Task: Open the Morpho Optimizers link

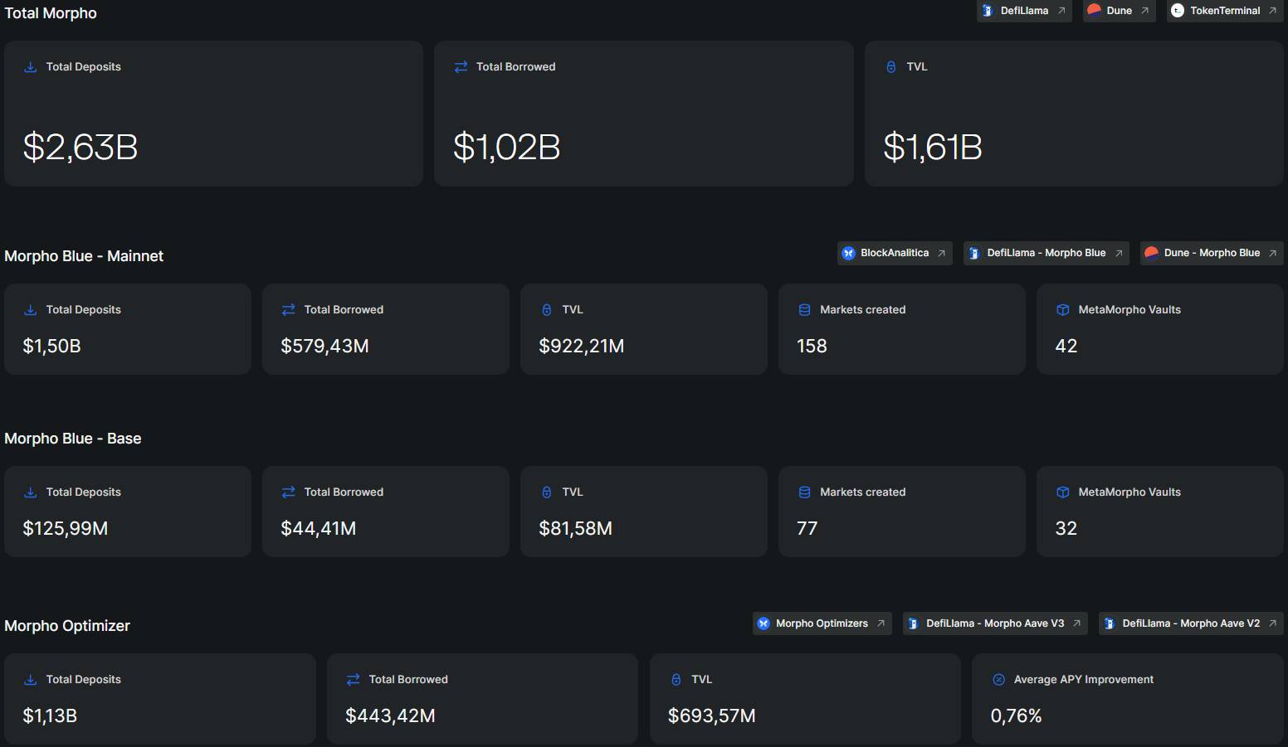Action: (822, 623)
